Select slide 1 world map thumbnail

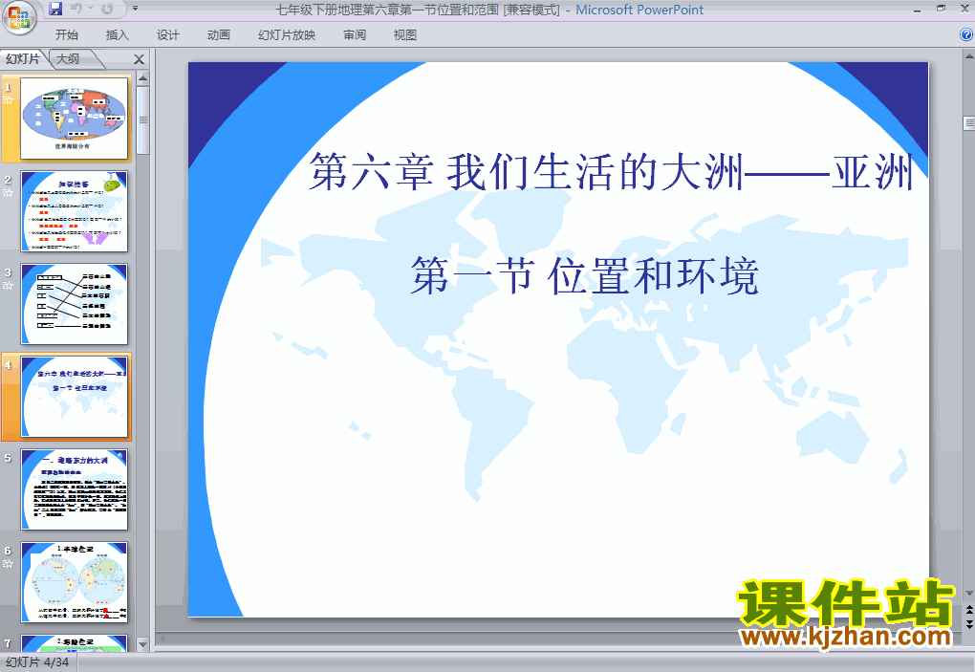(74, 119)
